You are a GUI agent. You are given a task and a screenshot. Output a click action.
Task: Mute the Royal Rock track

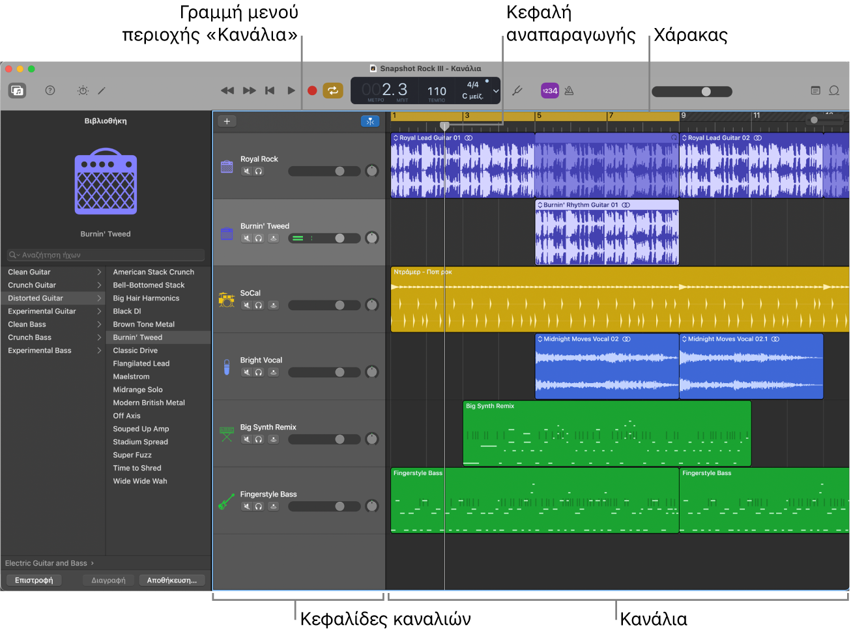pyautogui.click(x=247, y=171)
